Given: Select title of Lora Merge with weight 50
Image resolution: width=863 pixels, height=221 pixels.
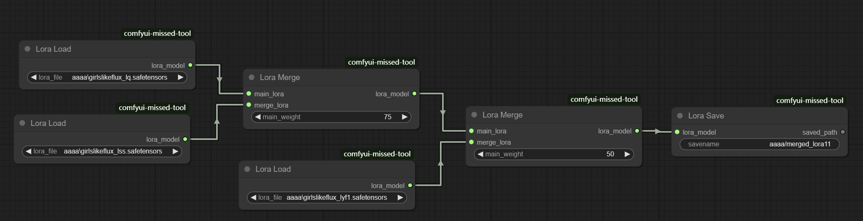Looking at the screenshot, I should [x=503, y=115].
